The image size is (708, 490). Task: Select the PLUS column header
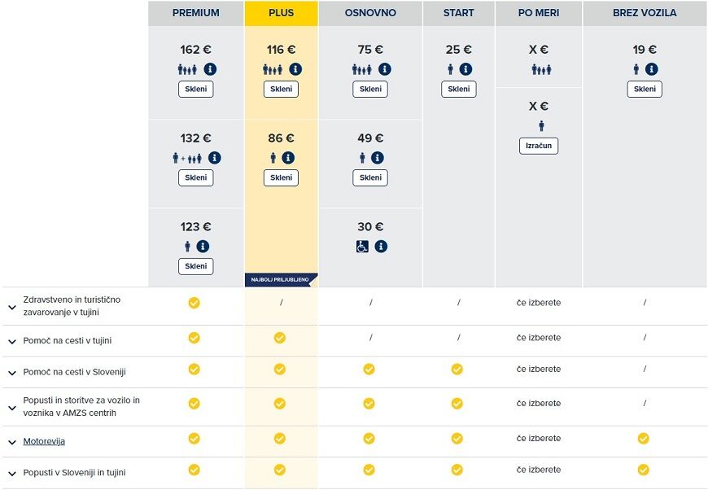pos(281,13)
